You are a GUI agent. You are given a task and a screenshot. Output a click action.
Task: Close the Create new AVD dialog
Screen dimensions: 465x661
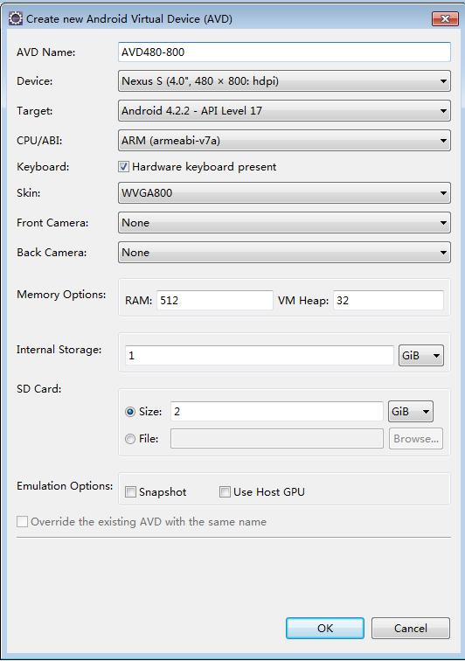pyautogui.click(x=445, y=18)
